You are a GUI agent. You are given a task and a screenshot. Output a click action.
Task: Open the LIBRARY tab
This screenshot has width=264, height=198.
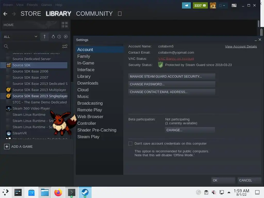tap(59, 14)
